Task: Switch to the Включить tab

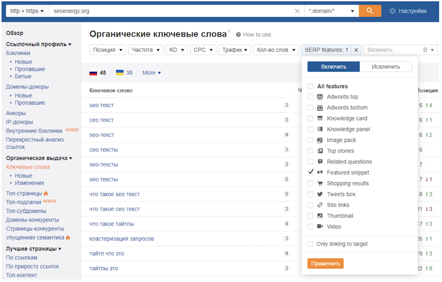Action: coord(334,67)
